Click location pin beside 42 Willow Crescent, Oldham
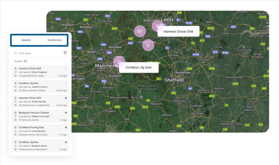The width and height of the screenshot is (279, 165). tap(15, 90)
